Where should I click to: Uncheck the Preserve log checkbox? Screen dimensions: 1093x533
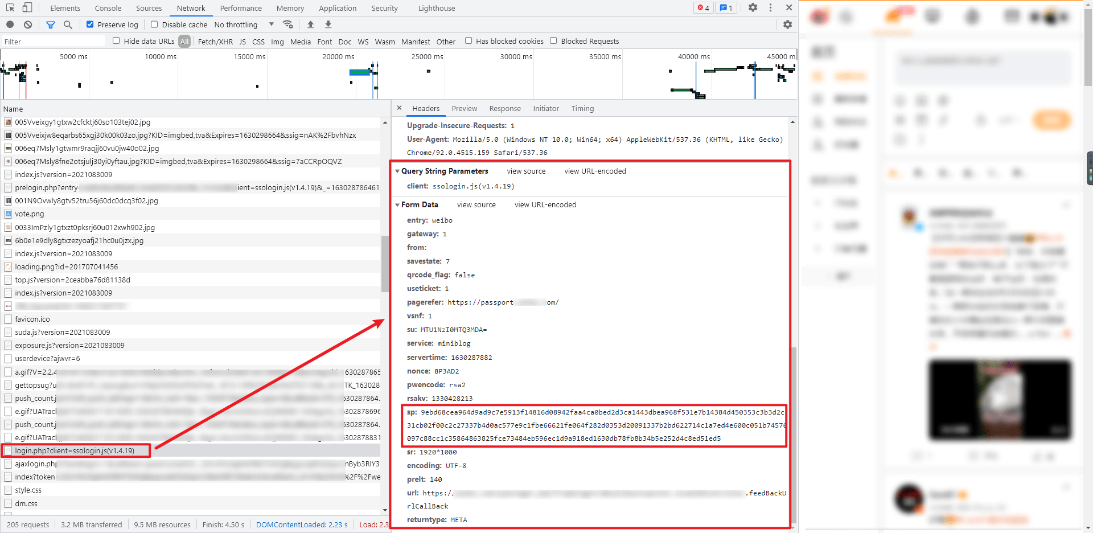click(x=90, y=24)
